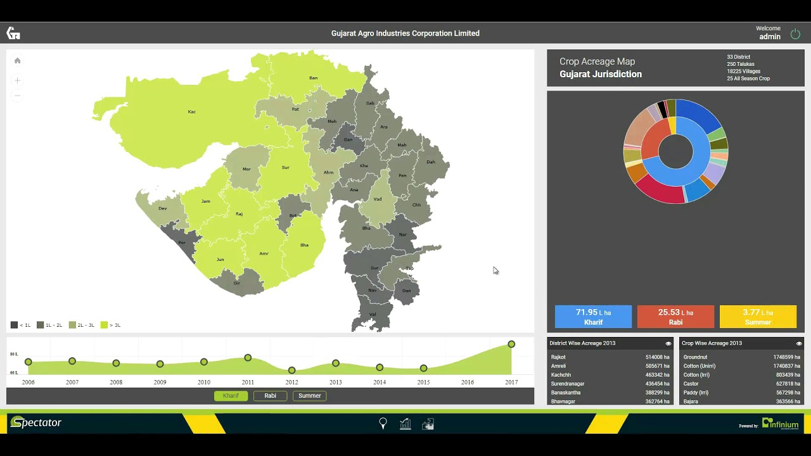811x456 pixels.
Task: Select the 2011 point on the timeline
Action: pyautogui.click(x=248, y=358)
